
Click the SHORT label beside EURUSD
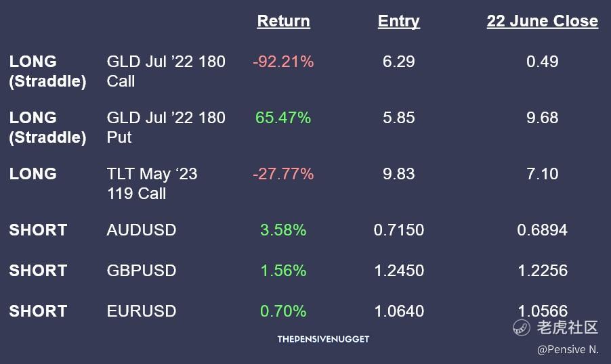click(38, 311)
